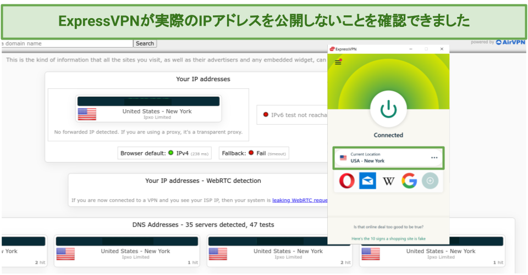Click the 'No forwarded IP detected' message
528x275 pixels.
(148, 132)
